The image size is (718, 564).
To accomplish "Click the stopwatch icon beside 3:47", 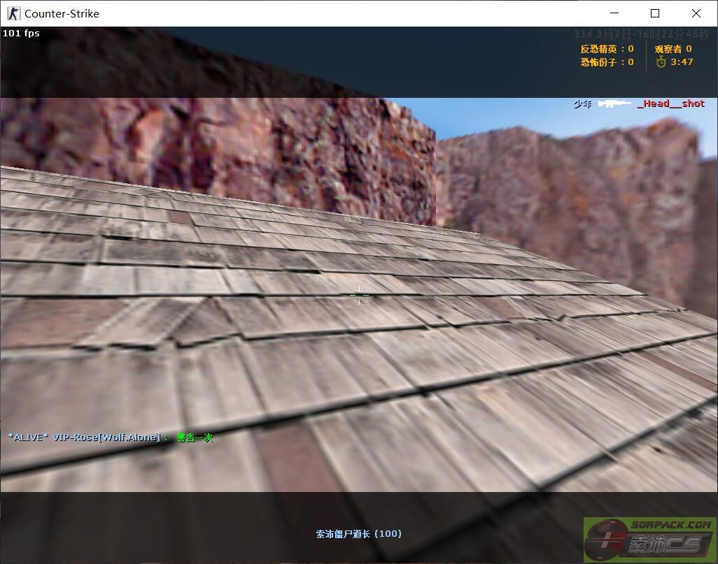I will click(x=661, y=62).
